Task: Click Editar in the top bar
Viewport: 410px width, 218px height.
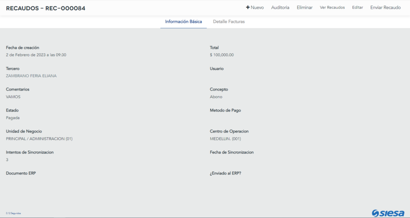Action: 357,8
